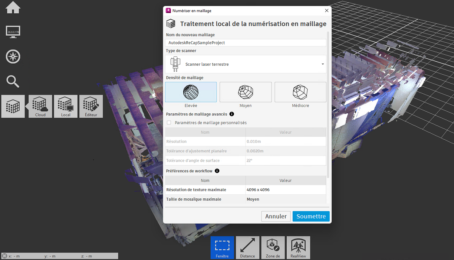Screen dimensions: 454x260
Task: Select Médiocre mesh density
Action: pyautogui.click(x=300, y=92)
